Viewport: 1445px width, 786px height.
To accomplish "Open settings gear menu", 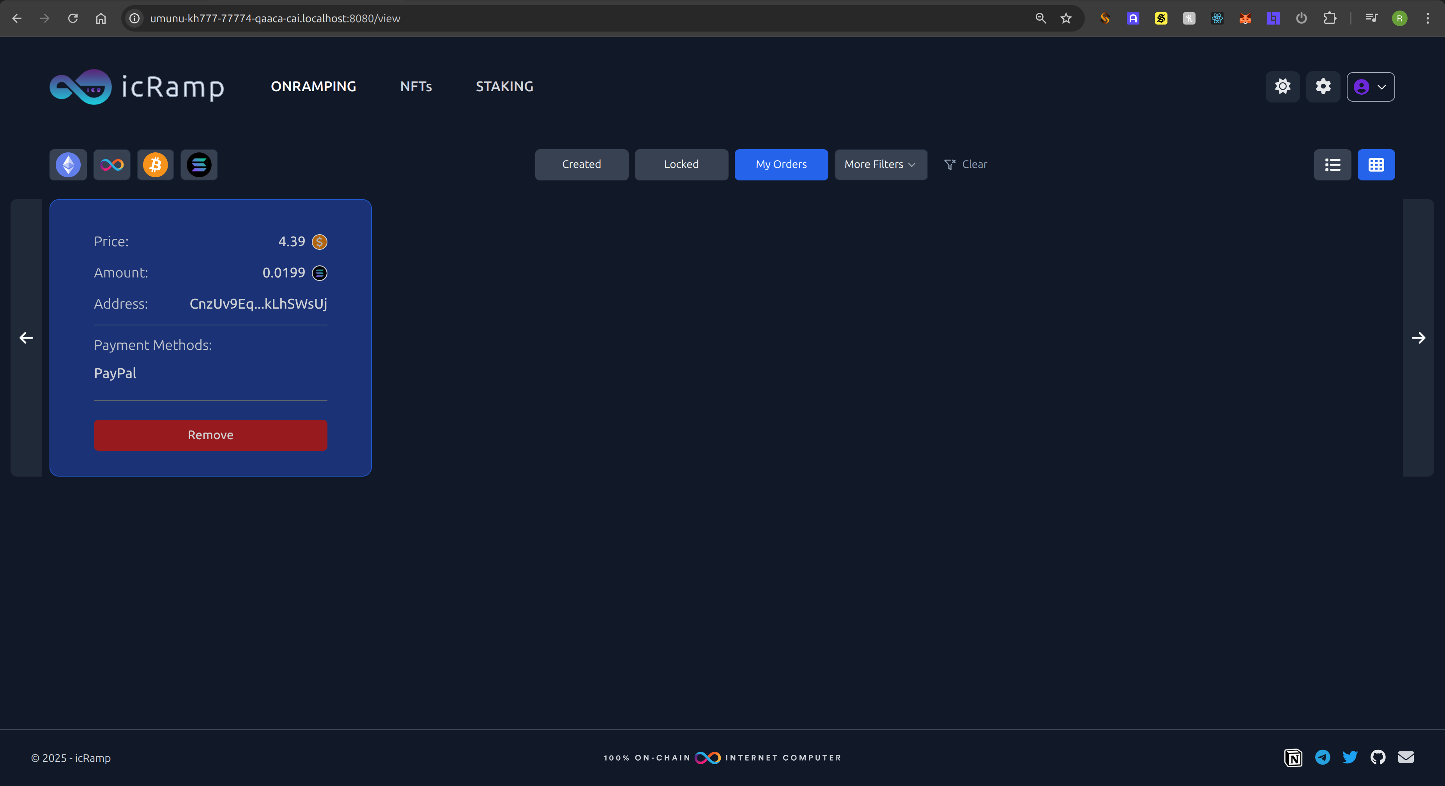I will (x=1323, y=87).
